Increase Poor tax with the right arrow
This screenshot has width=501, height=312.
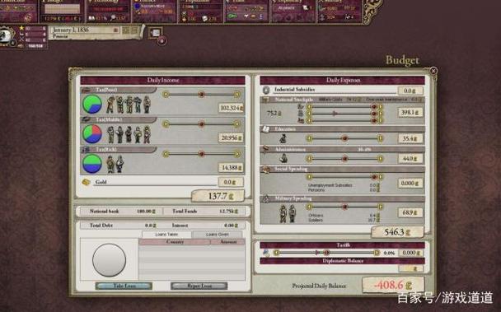[x=236, y=94]
